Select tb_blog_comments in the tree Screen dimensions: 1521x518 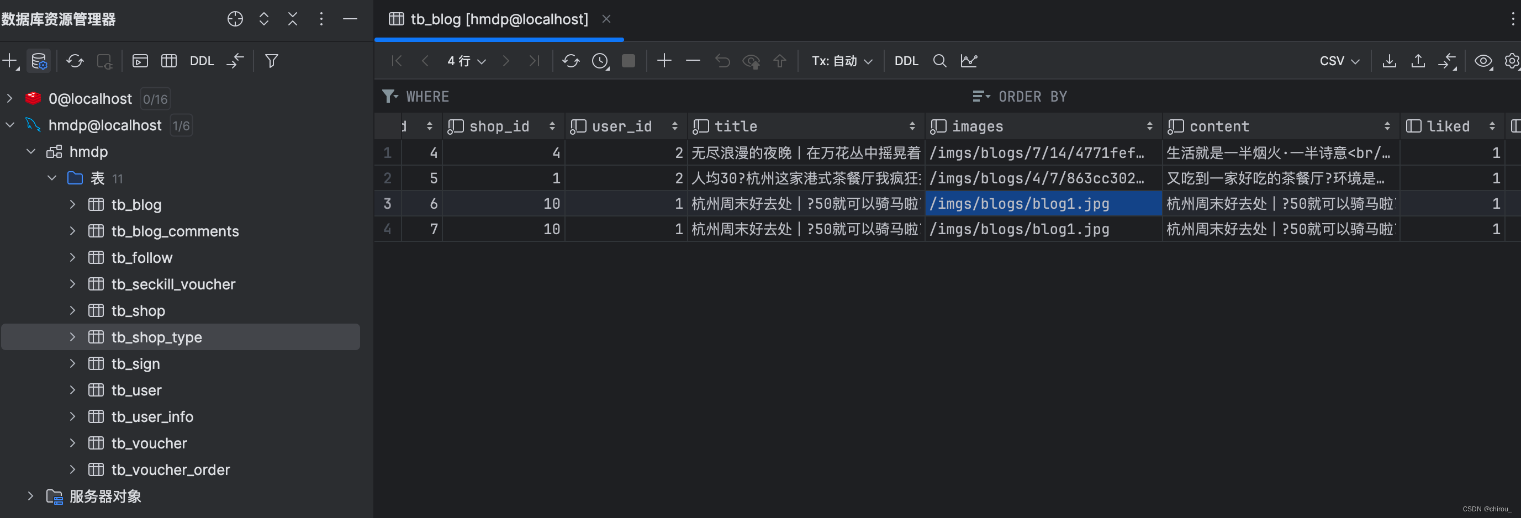click(175, 231)
